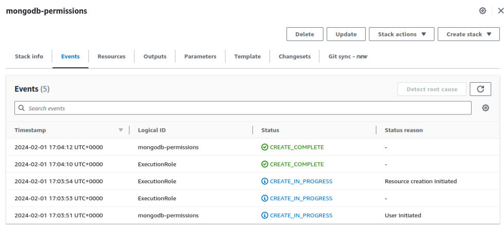Click CREATE_IN_PROGRESS status text at 17:03:51
504x231 pixels.
click(x=301, y=215)
